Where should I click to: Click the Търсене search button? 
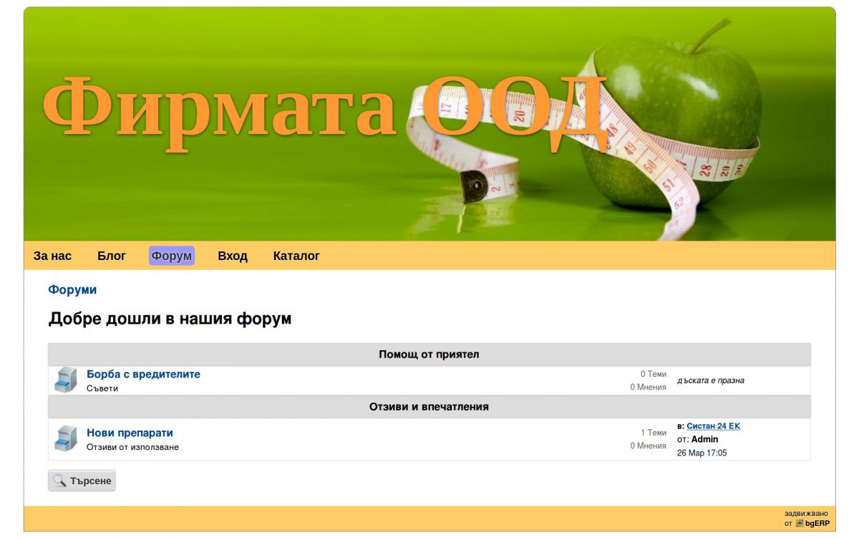pyautogui.click(x=82, y=481)
